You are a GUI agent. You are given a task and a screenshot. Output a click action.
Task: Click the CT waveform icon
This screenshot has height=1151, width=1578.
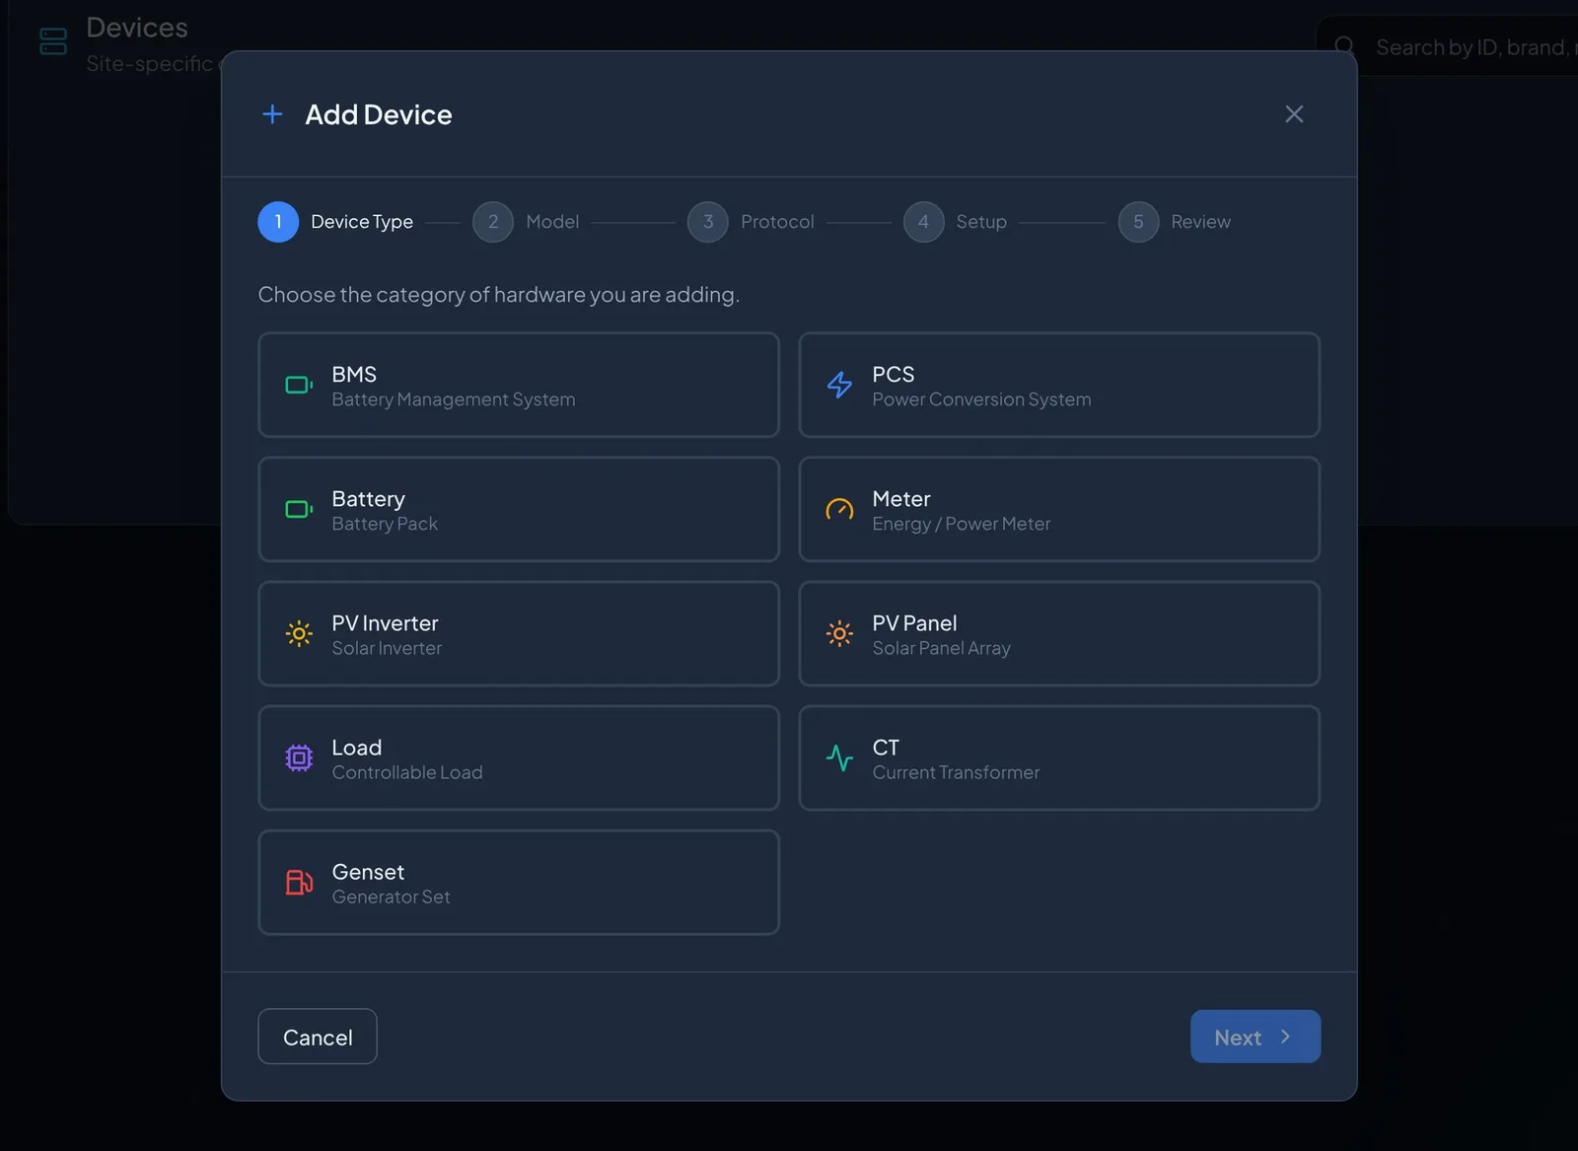(839, 757)
